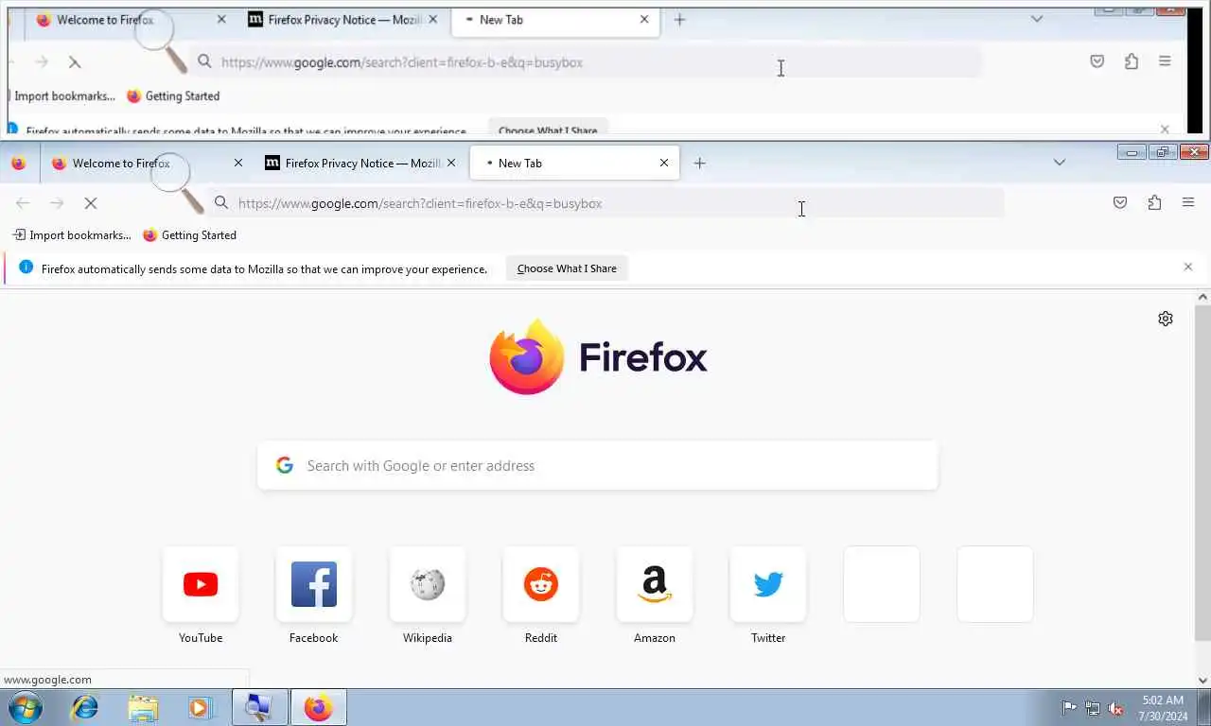Image resolution: width=1211 pixels, height=726 pixels.
Task: Go back using the back arrow
Action: (x=23, y=203)
